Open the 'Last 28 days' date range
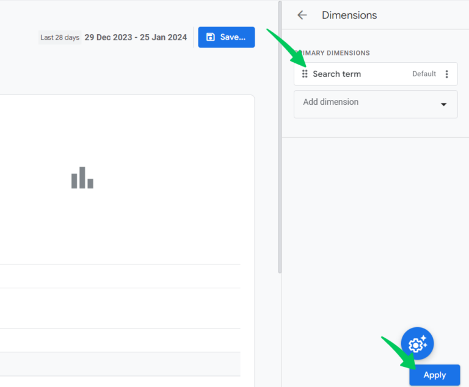469x387 pixels. click(x=60, y=37)
